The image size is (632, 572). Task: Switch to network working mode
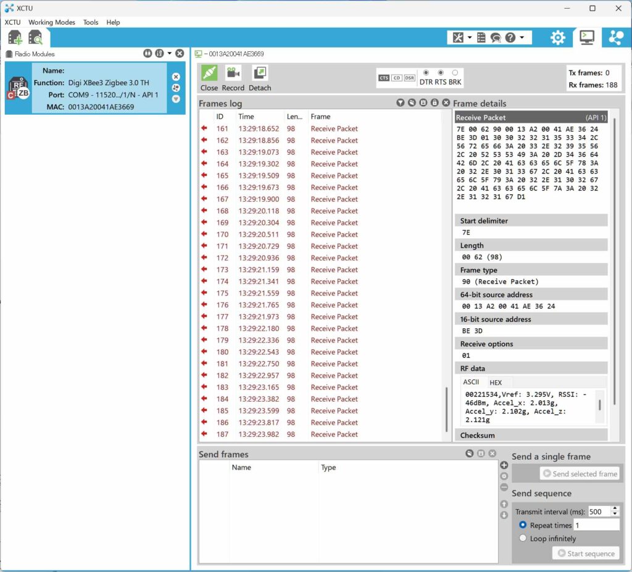617,38
